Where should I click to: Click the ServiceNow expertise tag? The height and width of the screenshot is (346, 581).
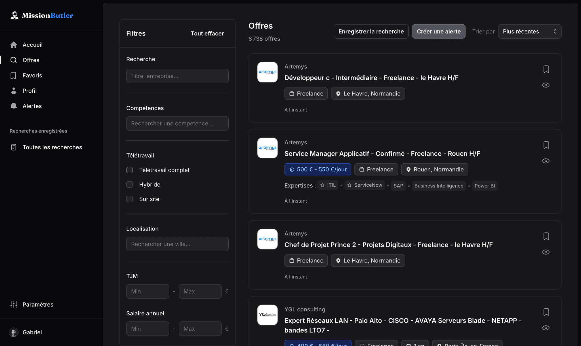pos(365,185)
